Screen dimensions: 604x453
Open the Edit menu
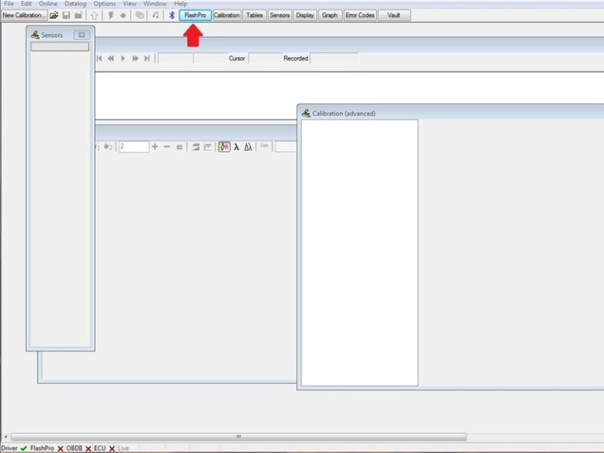point(26,3)
